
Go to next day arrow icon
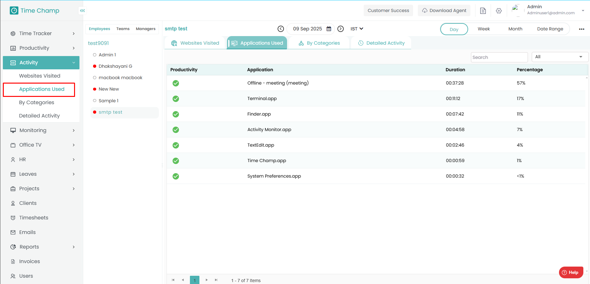[x=341, y=29]
